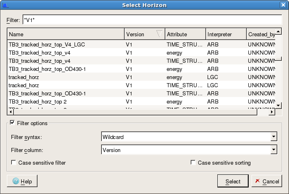Viewport: 289px width, 194px height.
Task: Select TB3_tracked_horz_top_OD430-1 TIME_STRU row name
Action: click(47, 93)
